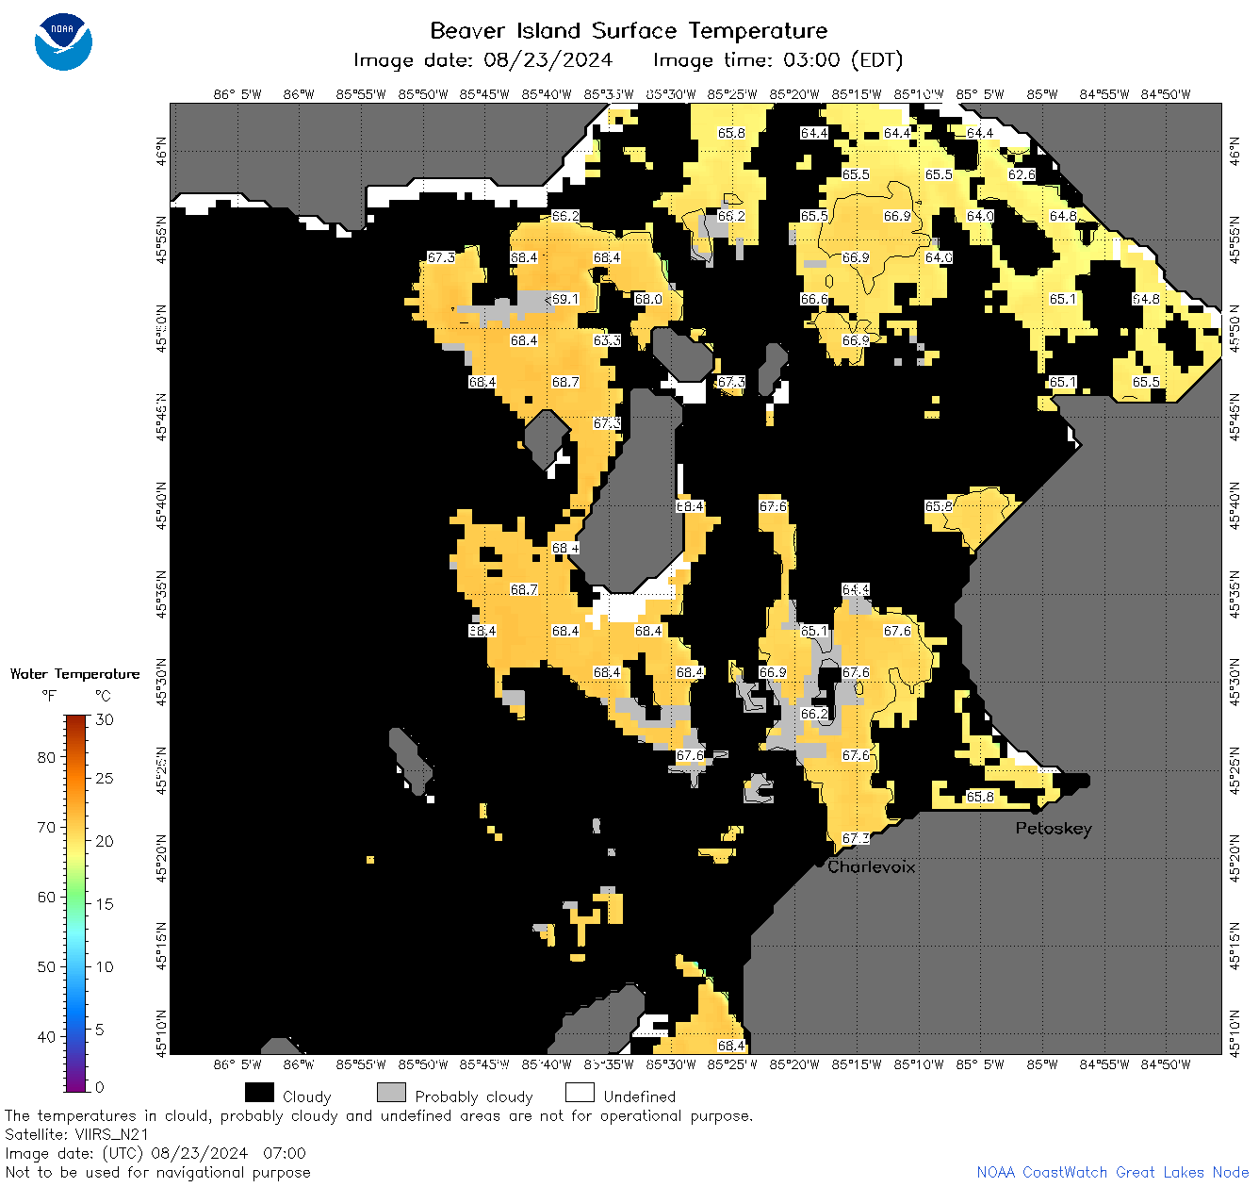
Task: Click the NOAA logo emblem
Action: [63, 41]
